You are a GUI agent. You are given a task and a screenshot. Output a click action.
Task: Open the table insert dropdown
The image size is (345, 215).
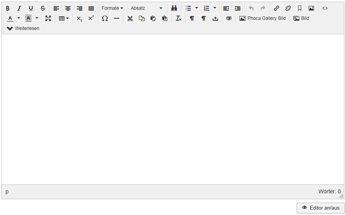tap(64, 18)
